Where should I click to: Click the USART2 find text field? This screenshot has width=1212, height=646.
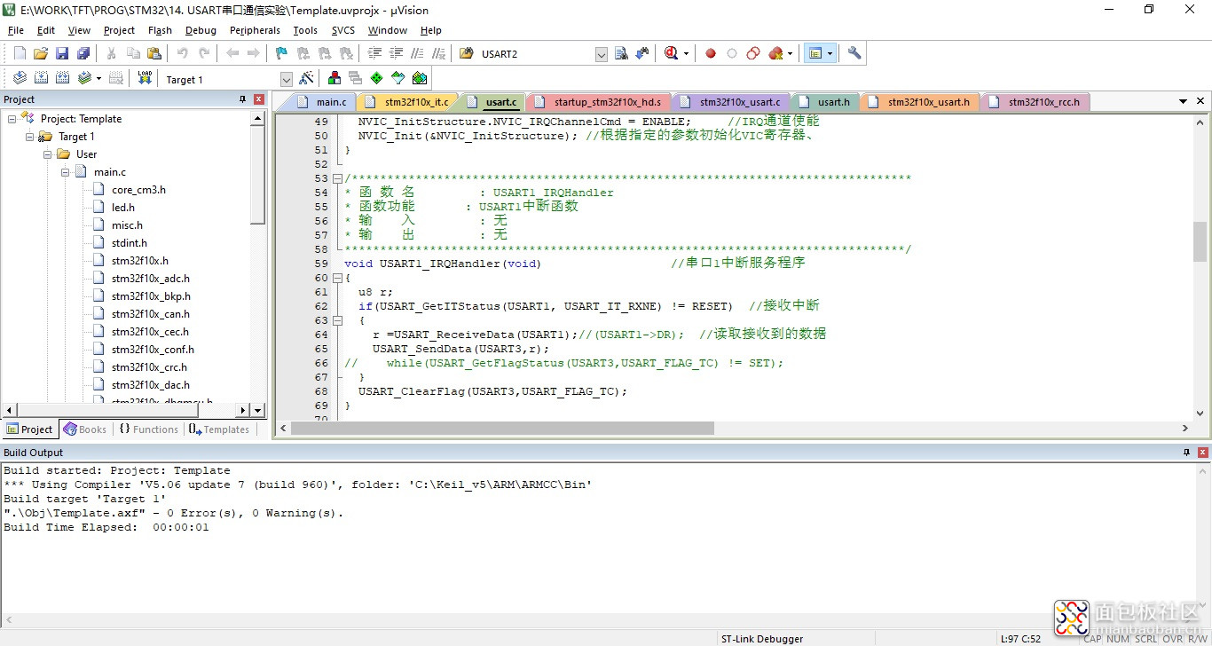(x=536, y=54)
